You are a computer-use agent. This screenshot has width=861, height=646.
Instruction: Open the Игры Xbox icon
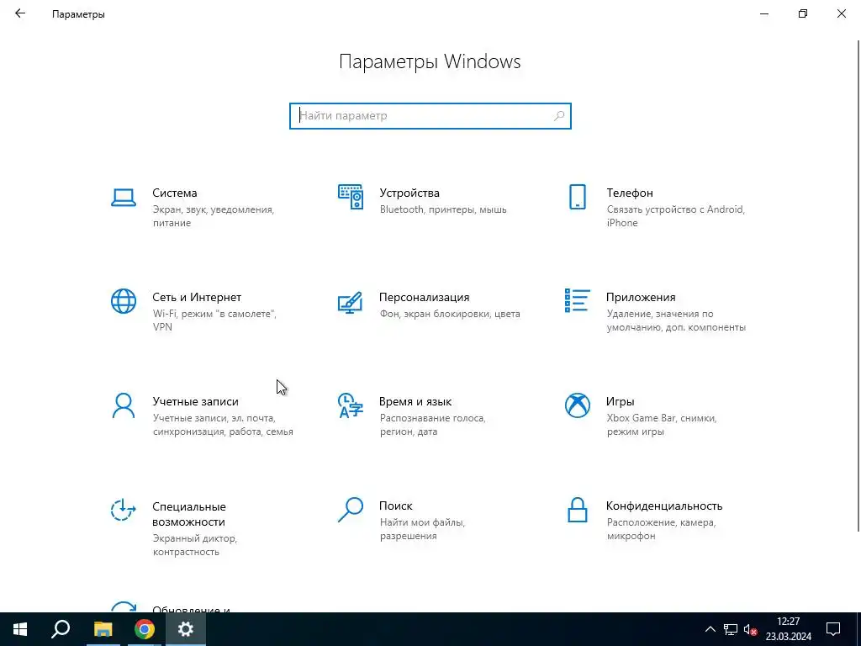pos(577,405)
